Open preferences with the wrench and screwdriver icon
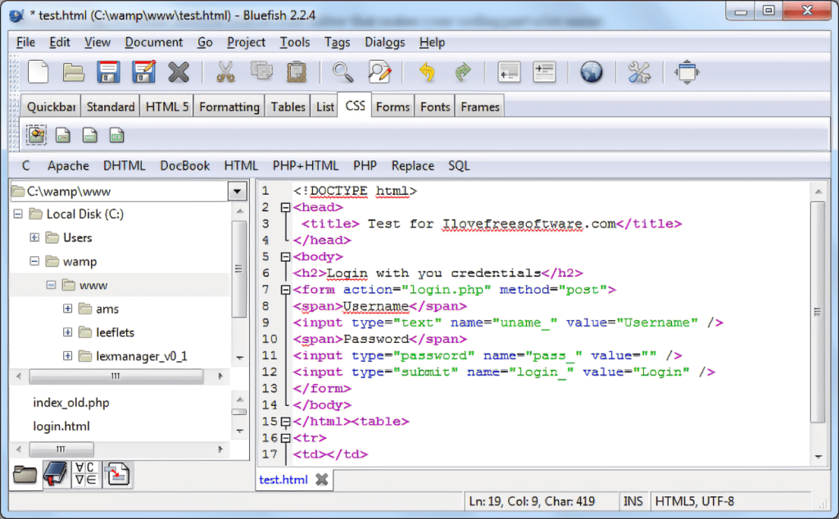839x519 pixels. point(639,72)
